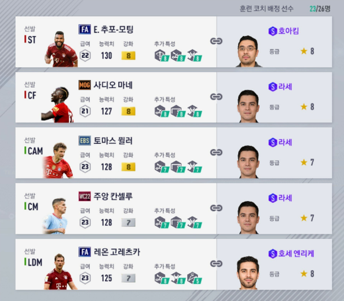Click the link icon next to 주앙 칸셀루

tap(217, 208)
